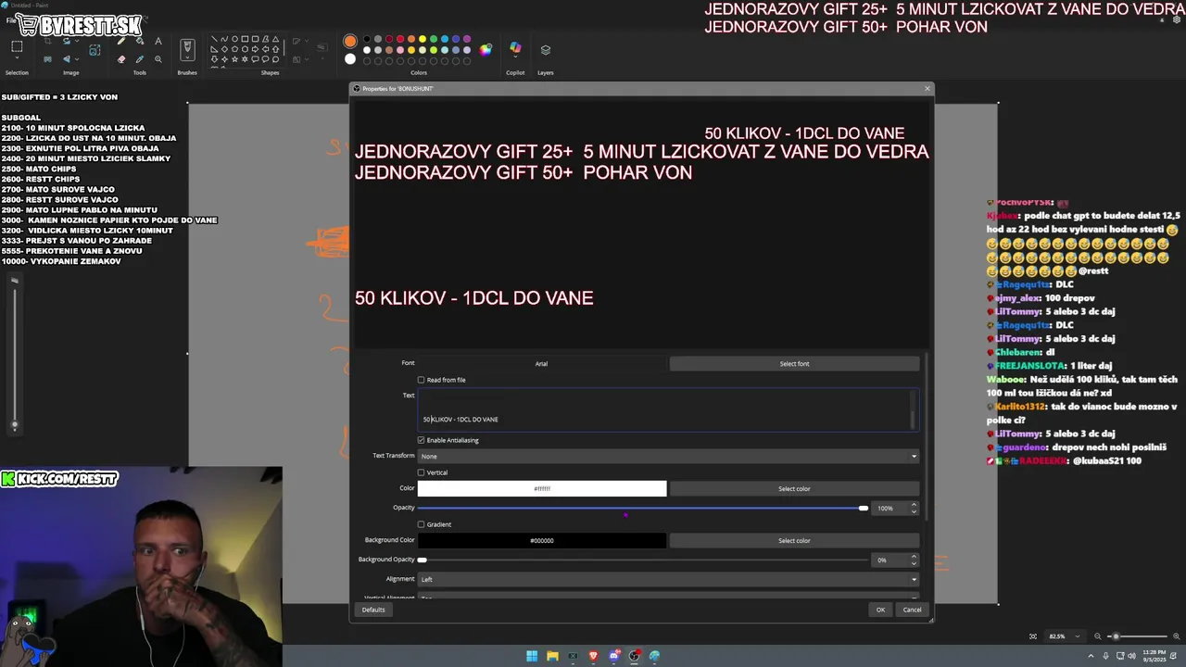This screenshot has height=667, width=1186.
Task: Confirm the properties with OK
Action: (880, 610)
